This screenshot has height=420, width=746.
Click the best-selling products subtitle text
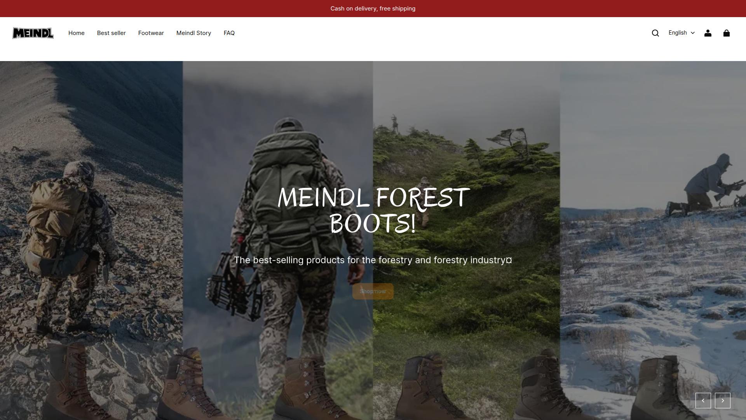[373, 260]
